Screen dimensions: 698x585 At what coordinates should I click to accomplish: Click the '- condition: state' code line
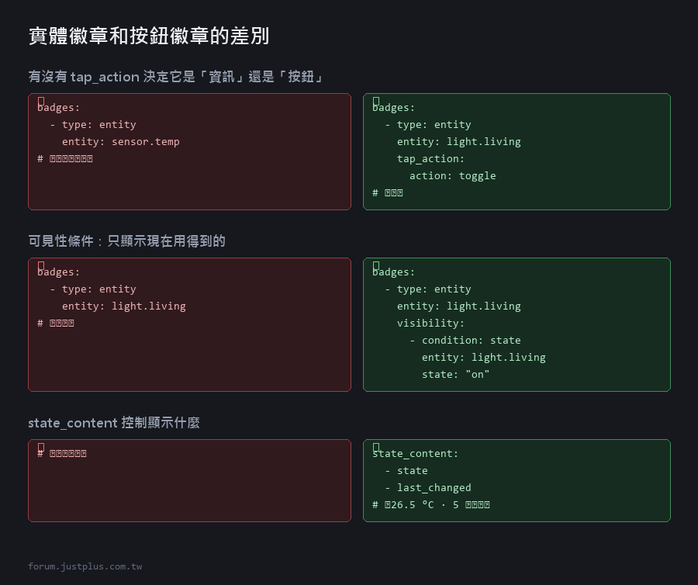click(x=465, y=340)
